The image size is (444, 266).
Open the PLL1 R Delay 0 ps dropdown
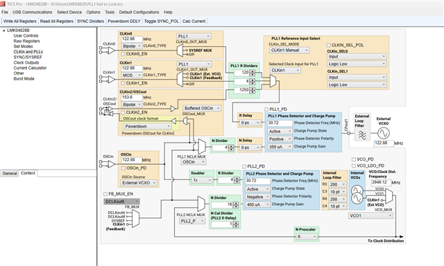point(250,123)
